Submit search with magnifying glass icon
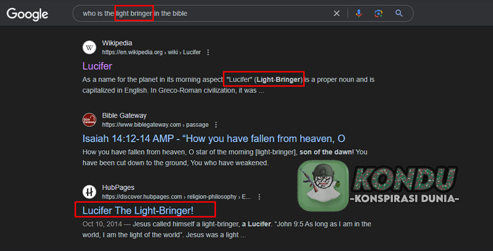The image size is (493, 251). (x=399, y=13)
